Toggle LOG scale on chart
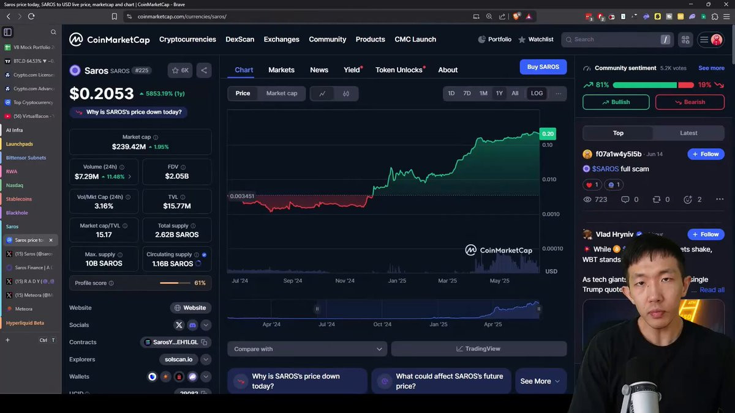The height and width of the screenshot is (413, 735). tap(537, 94)
